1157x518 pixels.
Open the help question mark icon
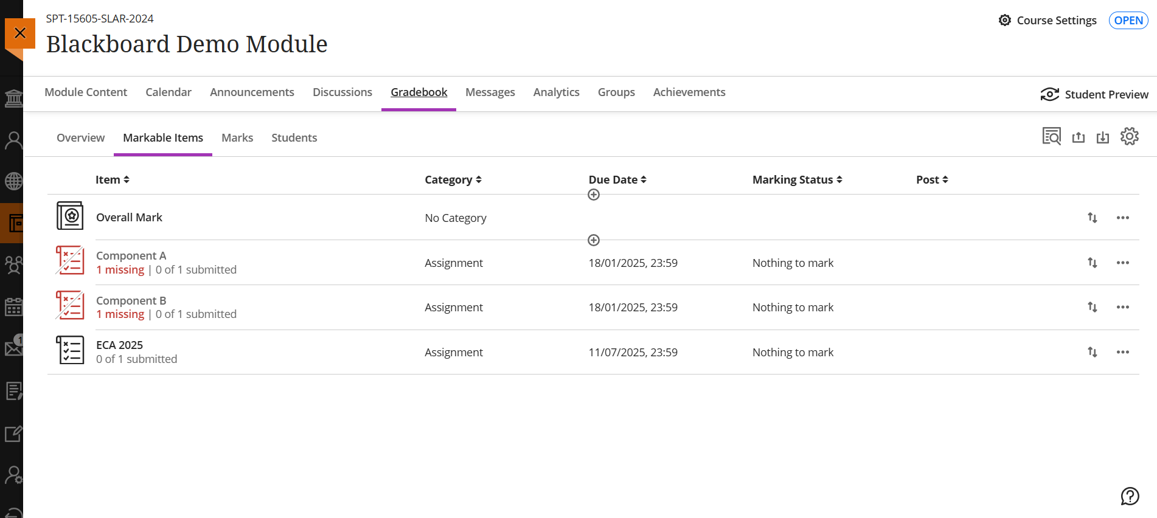(x=1130, y=496)
